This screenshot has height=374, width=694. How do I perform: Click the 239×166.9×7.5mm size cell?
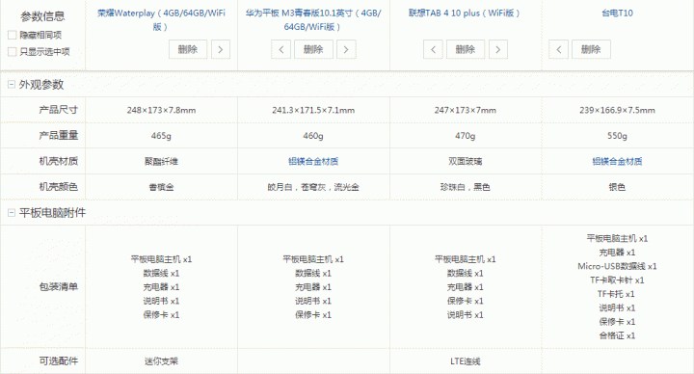click(x=617, y=110)
